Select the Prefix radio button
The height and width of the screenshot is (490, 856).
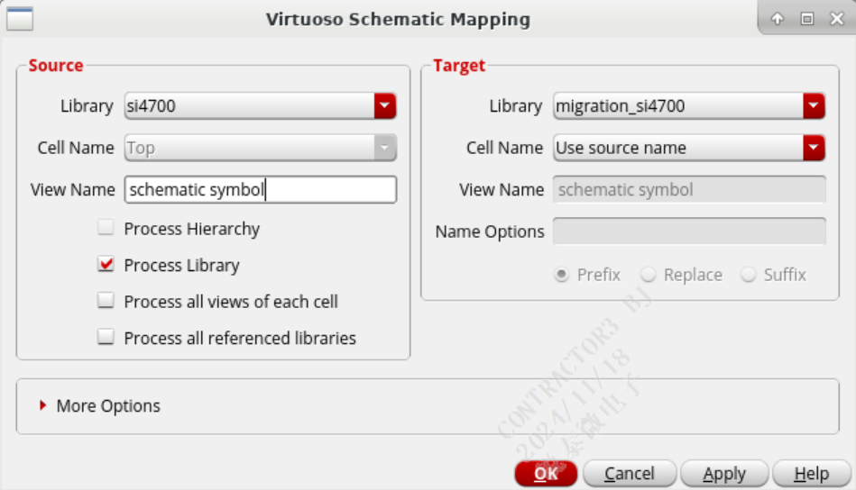(561, 275)
